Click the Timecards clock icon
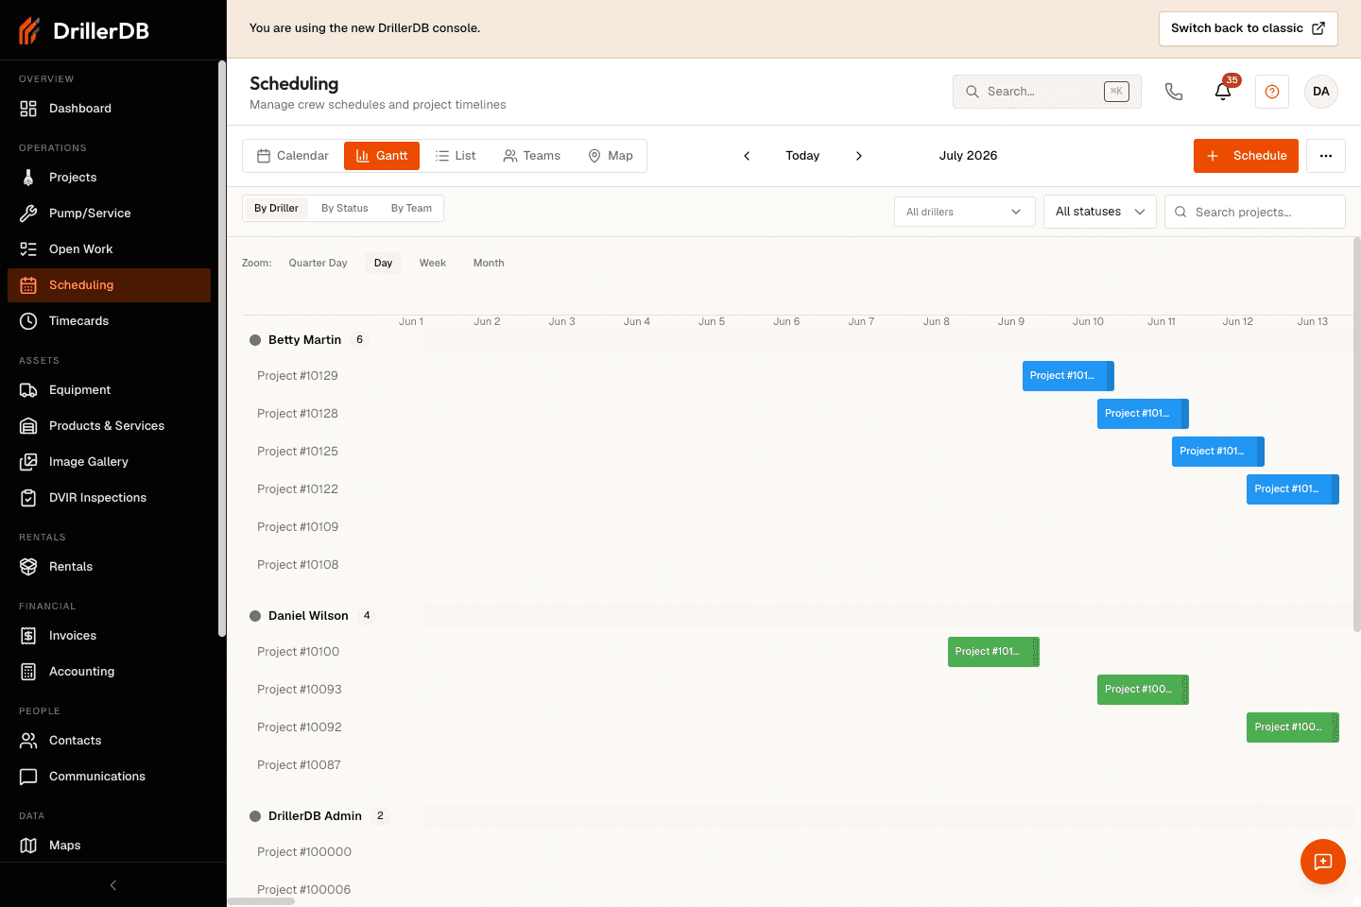This screenshot has width=1361, height=907. [x=28, y=321]
